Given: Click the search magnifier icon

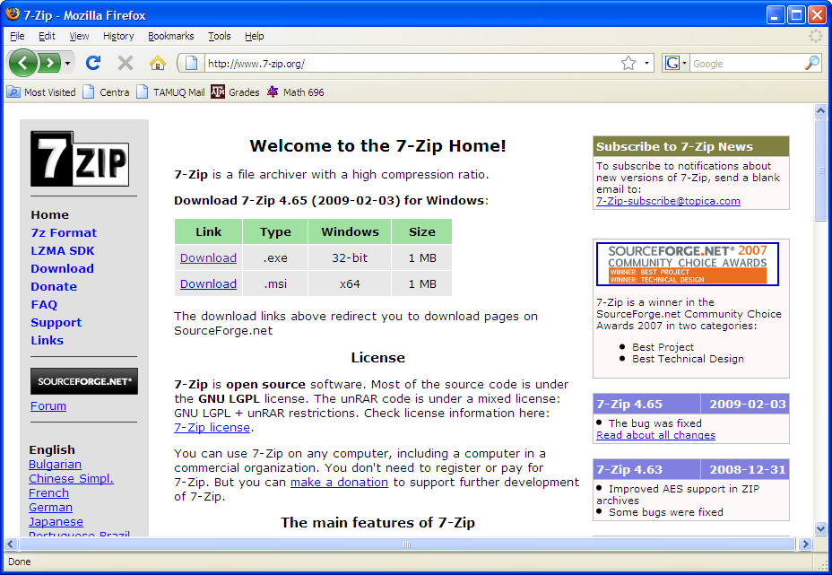Looking at the screenshot, I should click(812, 63).
